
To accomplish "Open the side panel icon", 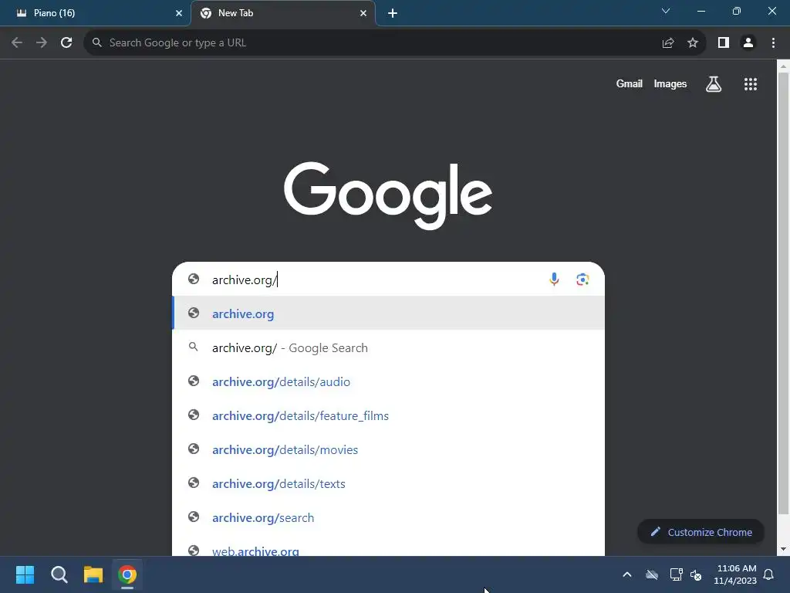I will (x=724, y=43).
